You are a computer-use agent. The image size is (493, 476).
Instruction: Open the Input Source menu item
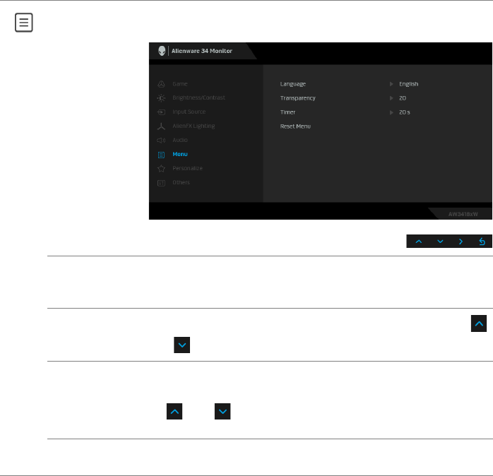(x=189, y=112)
